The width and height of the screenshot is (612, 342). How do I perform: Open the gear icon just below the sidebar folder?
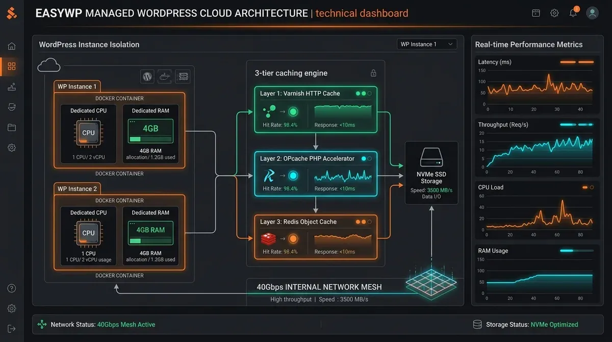tap(12, 148)
